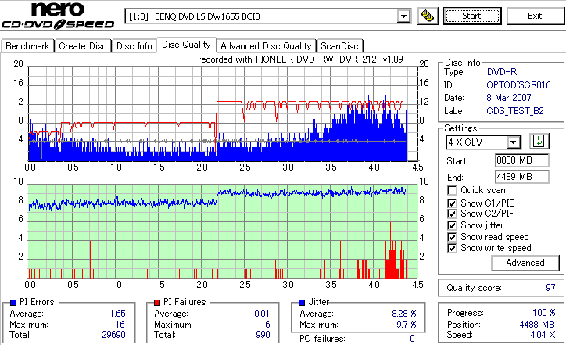566x345 pixels.
Task: Toggle Show write speed checkbox
Action: pyautogui.click(x=452, y=249)
